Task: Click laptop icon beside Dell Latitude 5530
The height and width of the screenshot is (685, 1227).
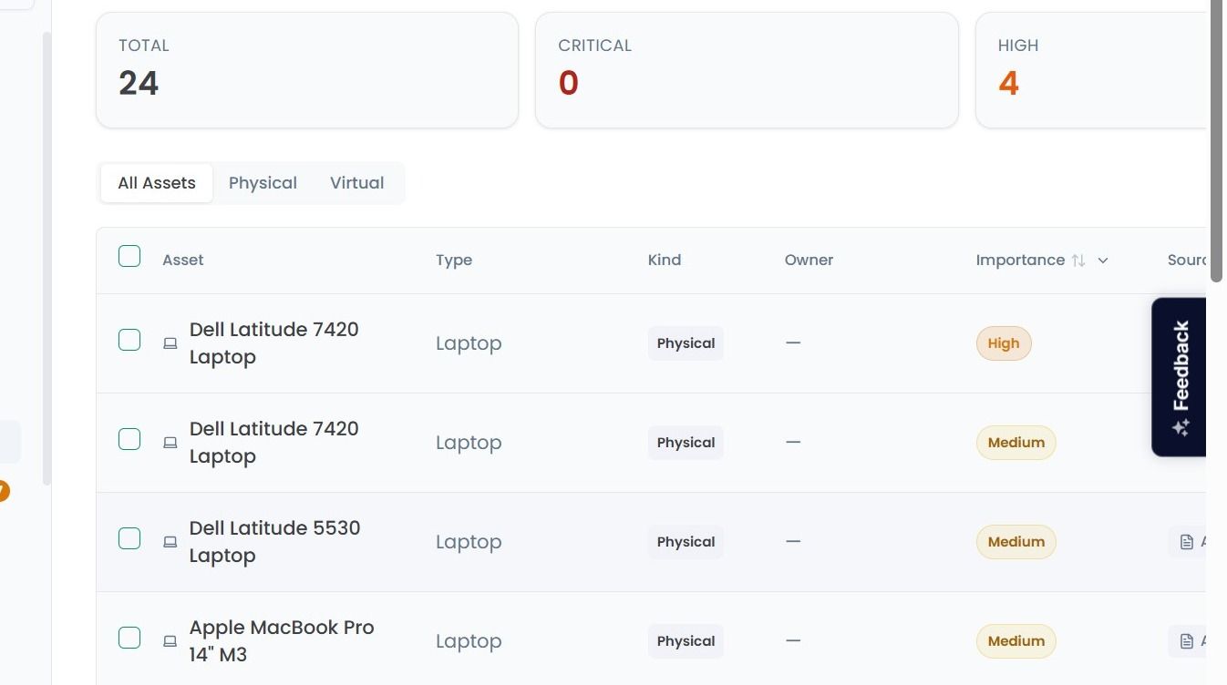Action: pyautogui.click(x=170, y=542)
